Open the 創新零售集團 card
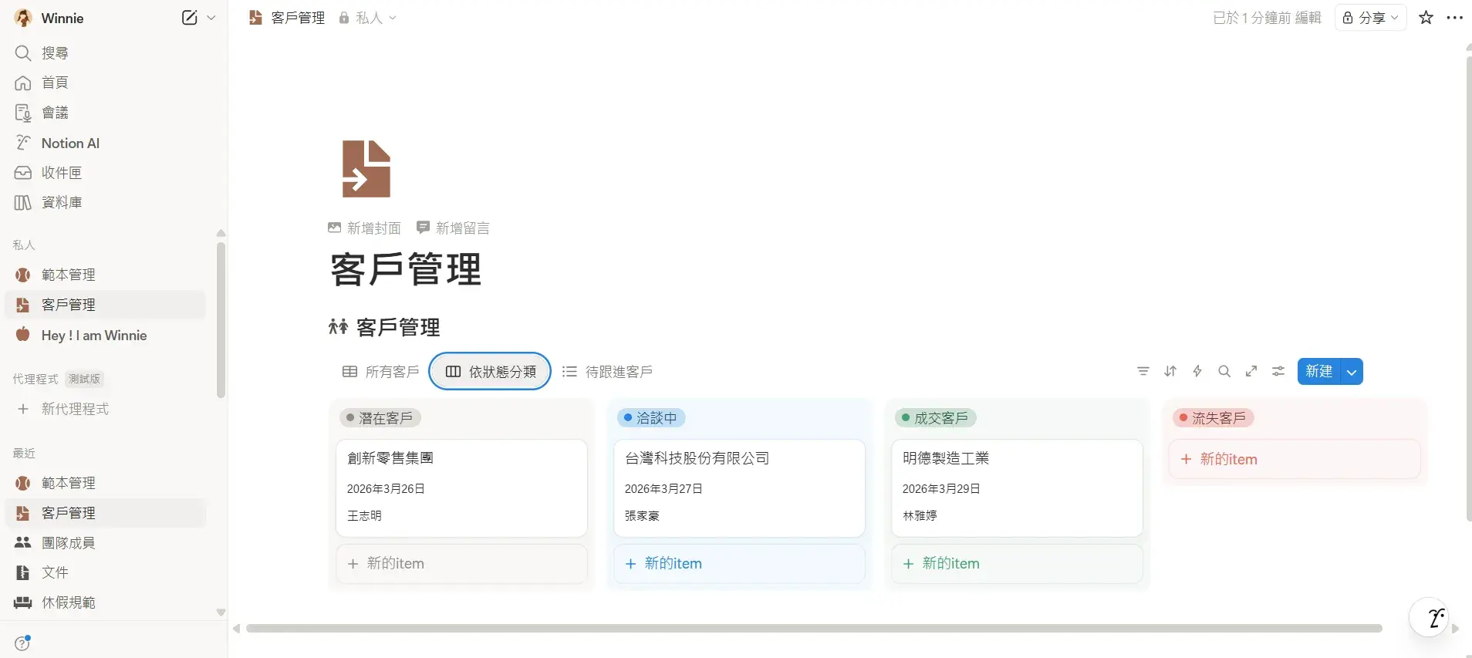The height and width of the screenshot is (658, 1472). tap(461, 488)
